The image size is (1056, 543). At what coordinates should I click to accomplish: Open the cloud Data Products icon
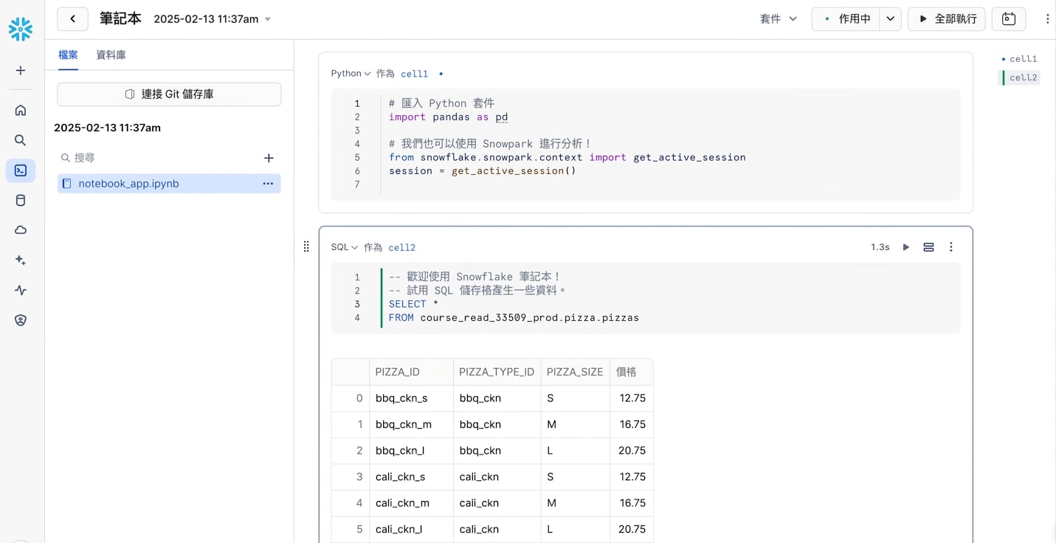[x=21, y=230]
